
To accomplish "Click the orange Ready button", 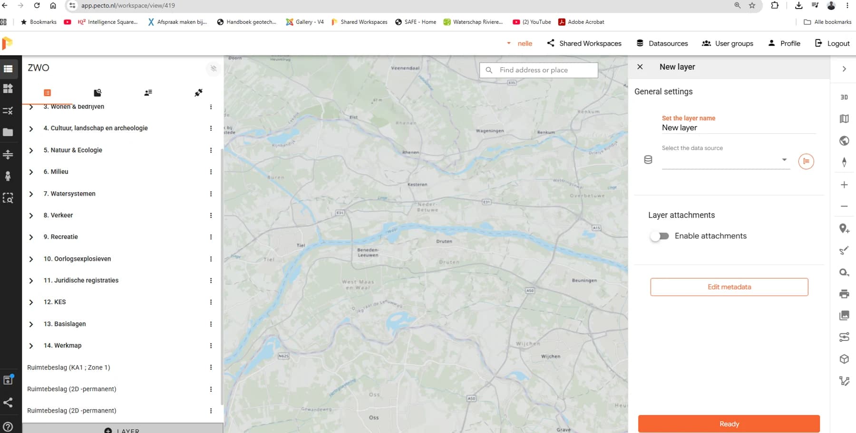I will (729, 424).
